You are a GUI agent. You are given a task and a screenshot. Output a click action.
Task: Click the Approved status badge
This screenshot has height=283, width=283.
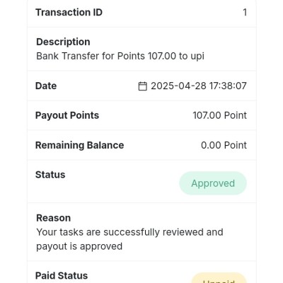pos(213,183)
